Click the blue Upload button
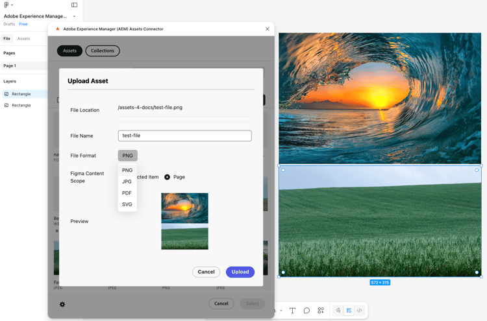 240,272
